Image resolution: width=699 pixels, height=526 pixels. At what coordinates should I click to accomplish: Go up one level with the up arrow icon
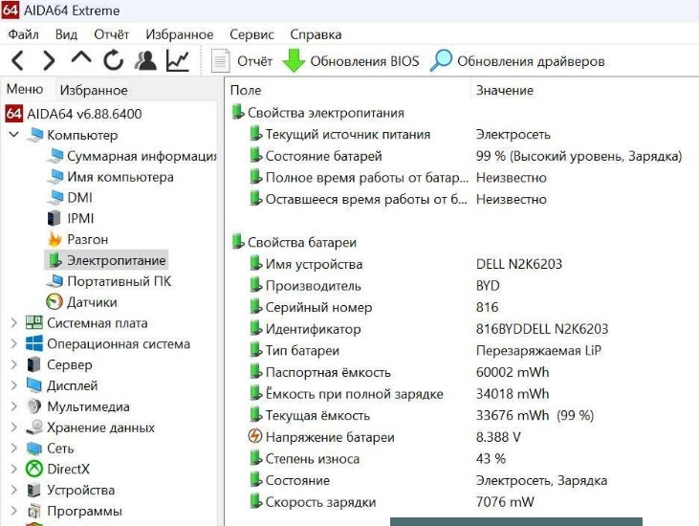click(81, 58)
